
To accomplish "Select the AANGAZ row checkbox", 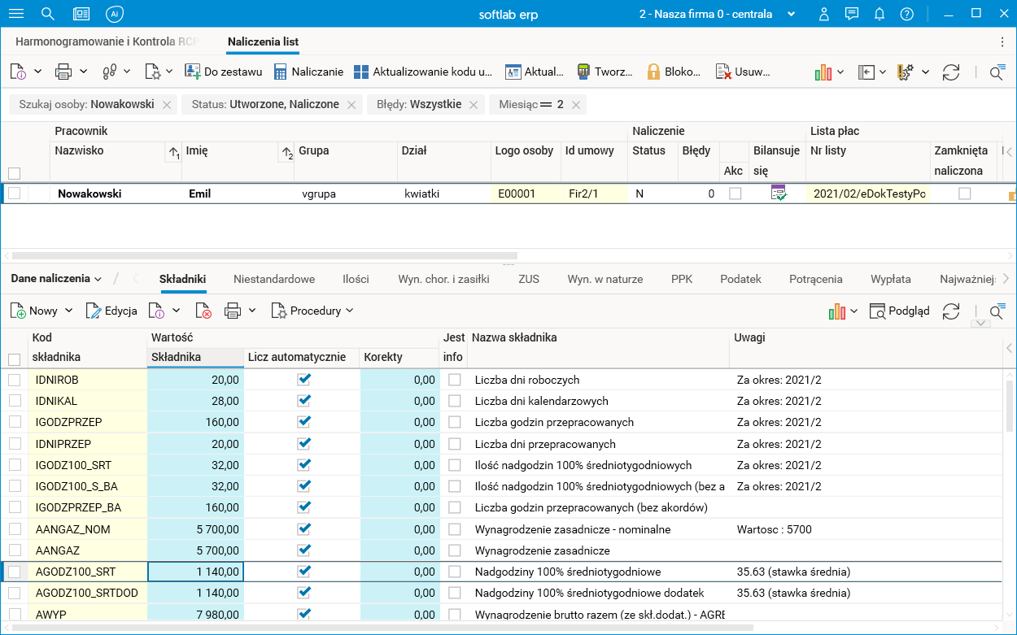I will coord(15,550).
